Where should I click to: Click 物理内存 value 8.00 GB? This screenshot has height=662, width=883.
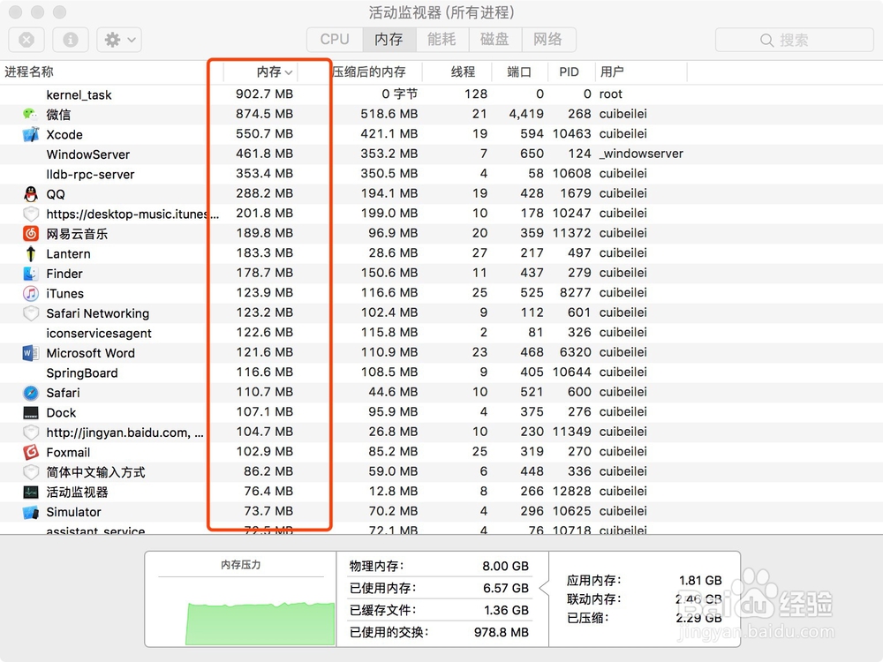pyautogui.click(x=505, y=567)
